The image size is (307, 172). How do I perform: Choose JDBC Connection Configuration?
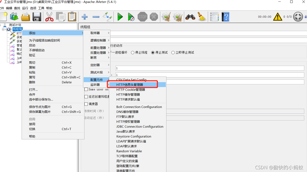[137, 126]
